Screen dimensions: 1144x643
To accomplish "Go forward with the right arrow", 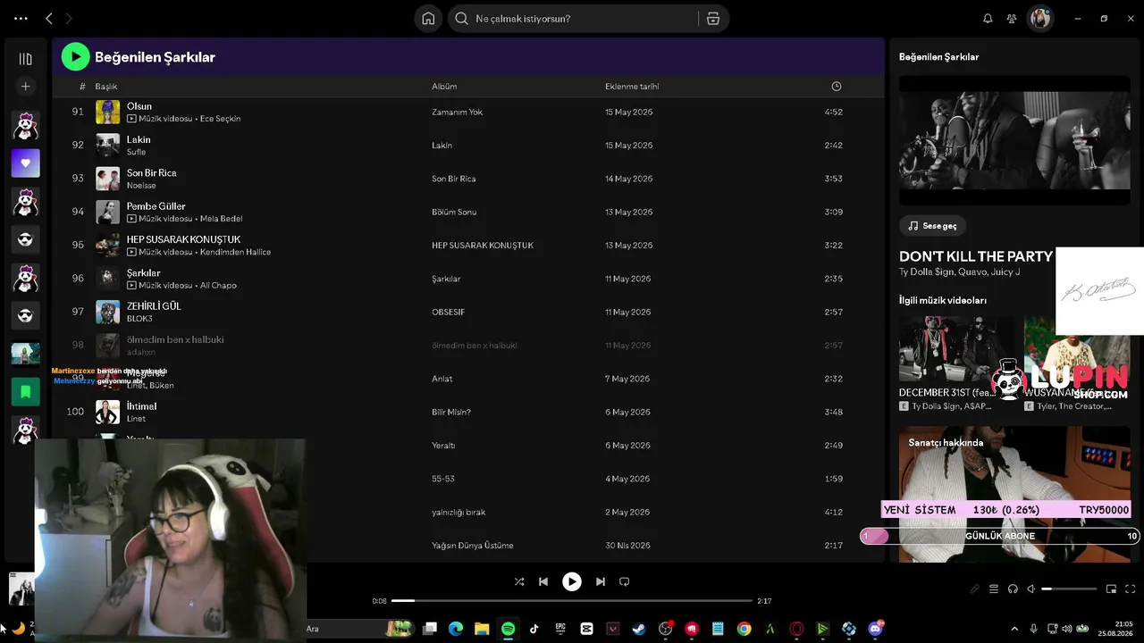I will tap(68, 18).
